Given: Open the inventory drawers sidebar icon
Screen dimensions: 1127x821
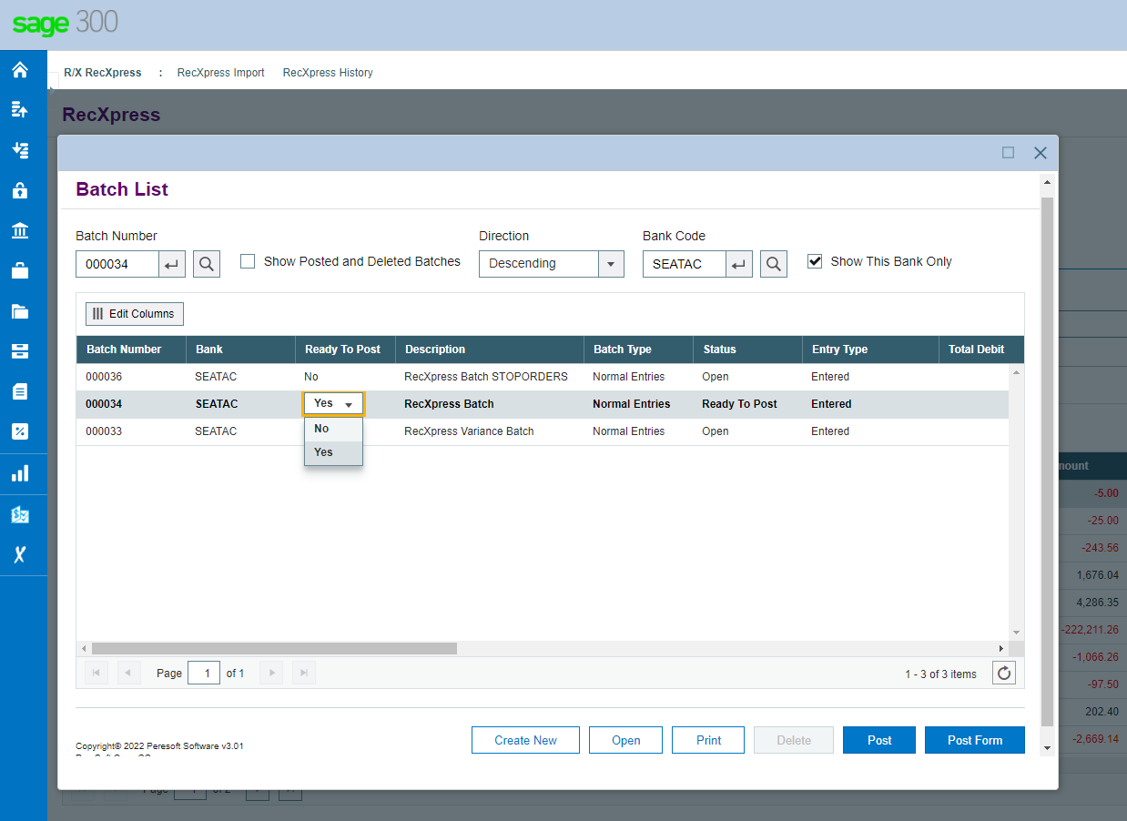Looking at the screenshot, I should 20,351.
